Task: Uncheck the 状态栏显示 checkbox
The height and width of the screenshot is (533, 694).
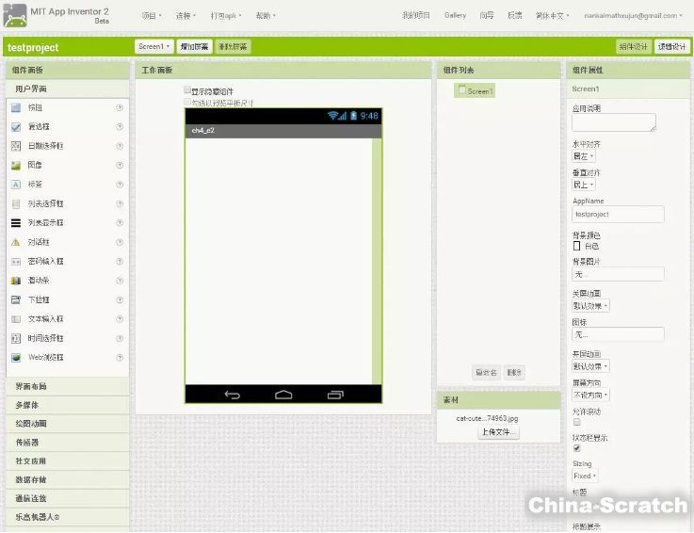Action: (577, 448)
